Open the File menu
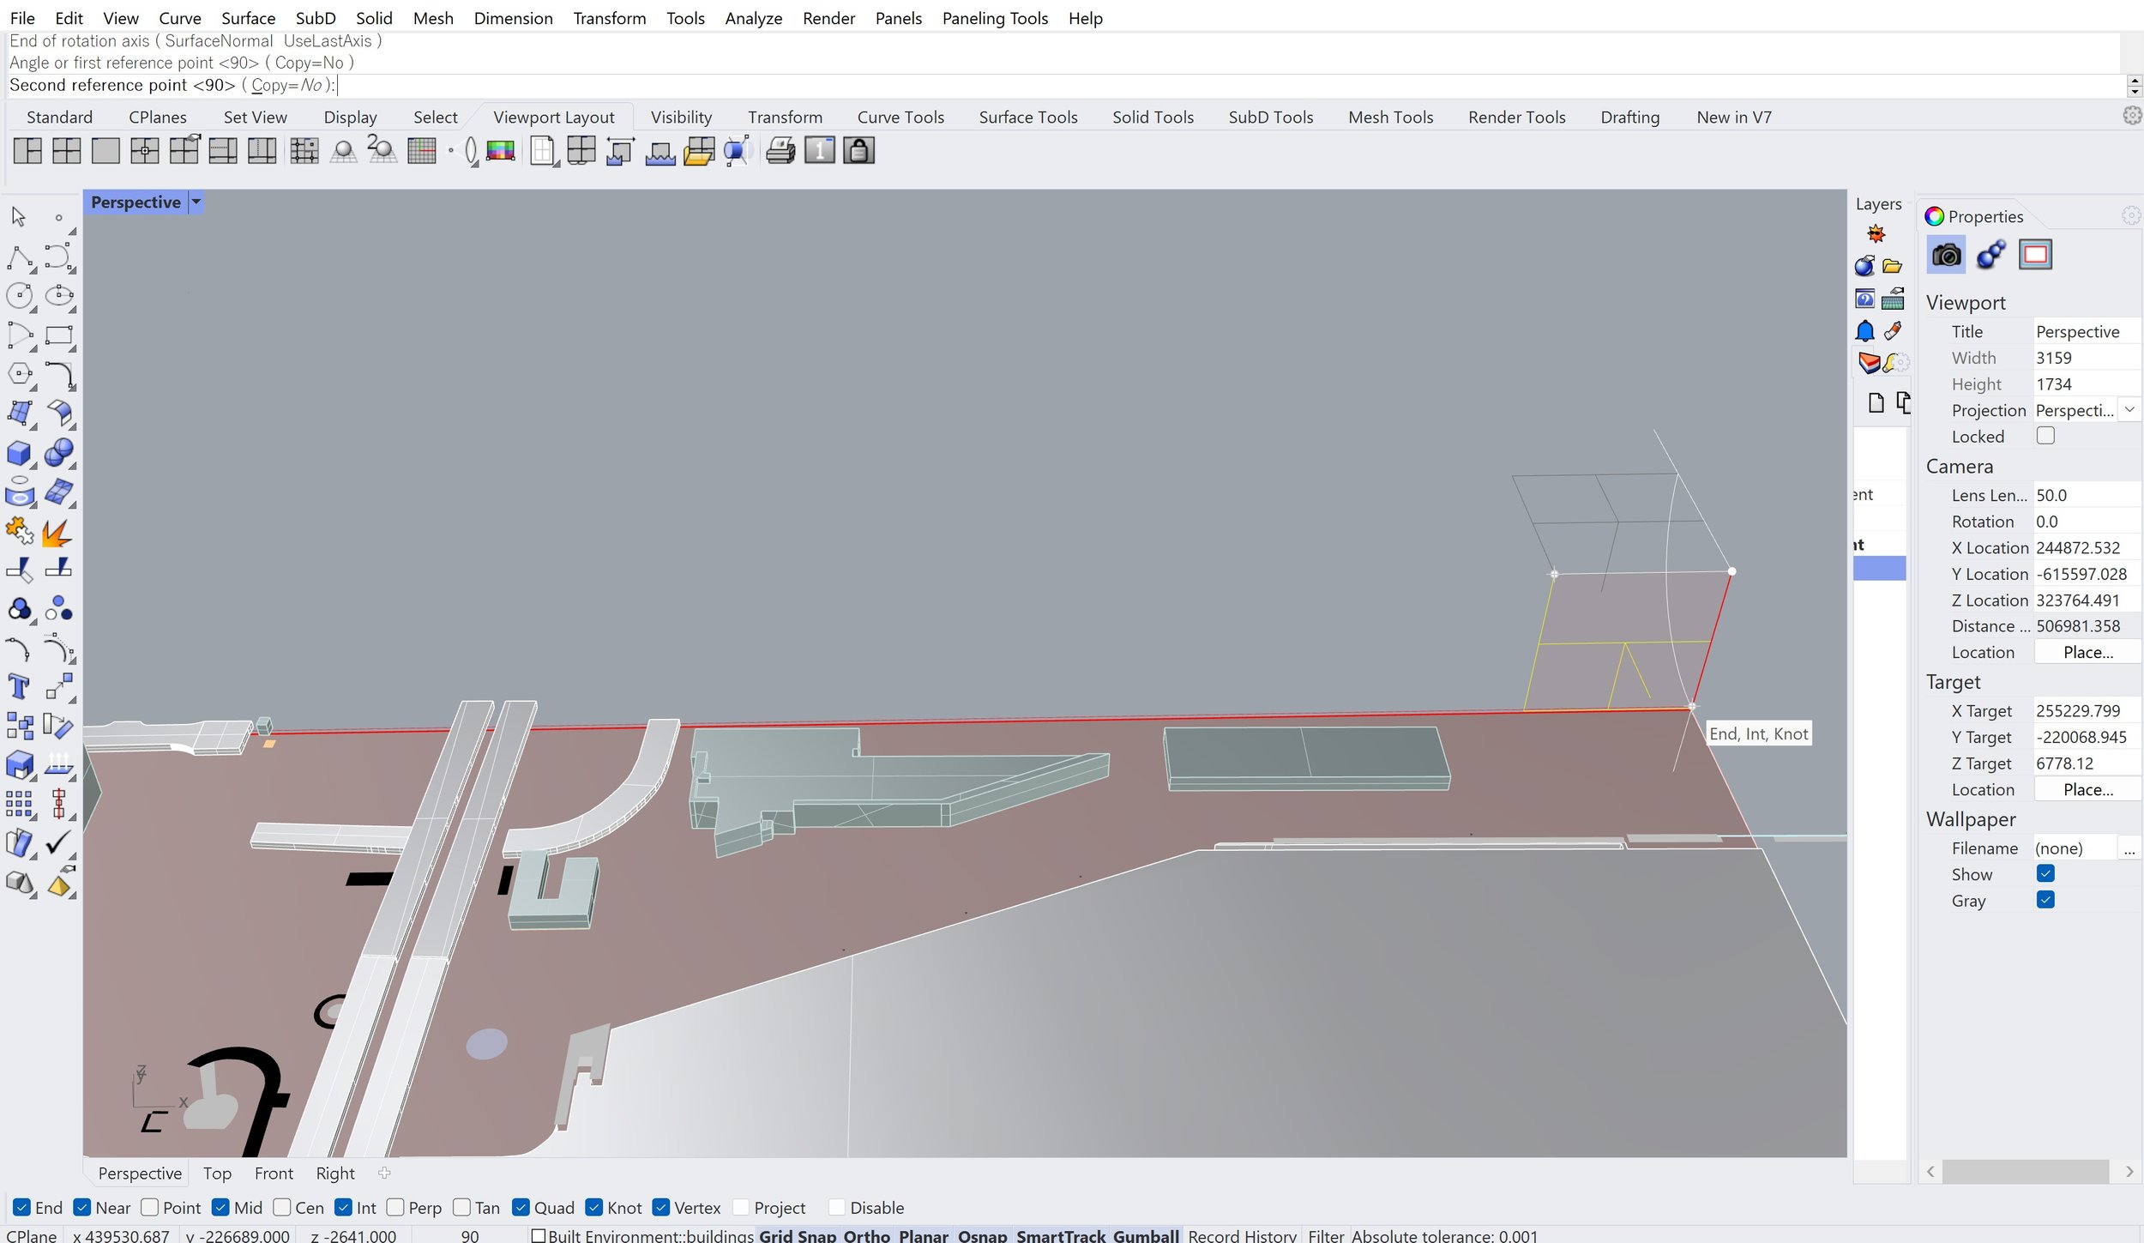2144x1243 pixels. tap(22, 18)
